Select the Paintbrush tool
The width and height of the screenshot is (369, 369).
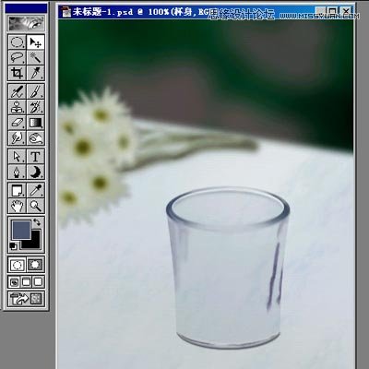[x=35, y=91]
